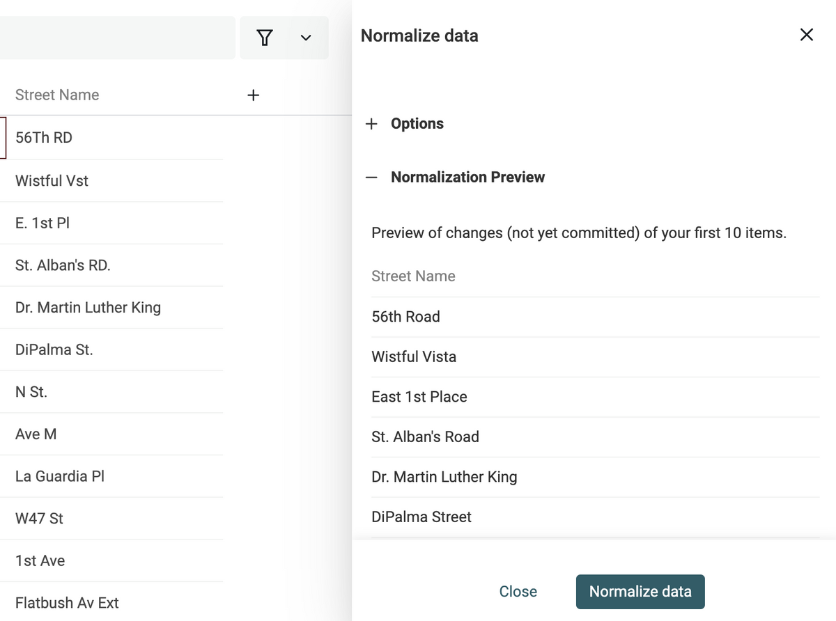Collapse the Normalization Preview section

[372, 178]
